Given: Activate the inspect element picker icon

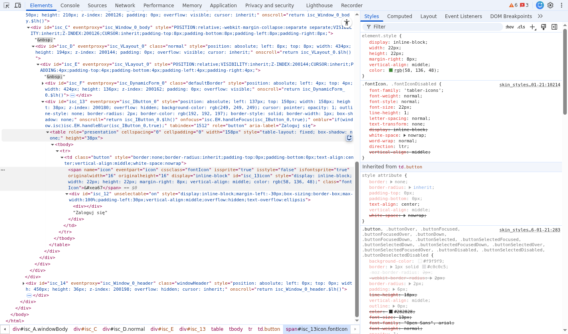Looking at the screenshot, I should [x=6, y=5].
